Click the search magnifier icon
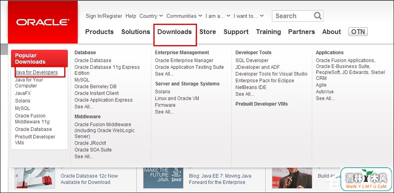Screen dimensions: 394x193 point(317,16)
